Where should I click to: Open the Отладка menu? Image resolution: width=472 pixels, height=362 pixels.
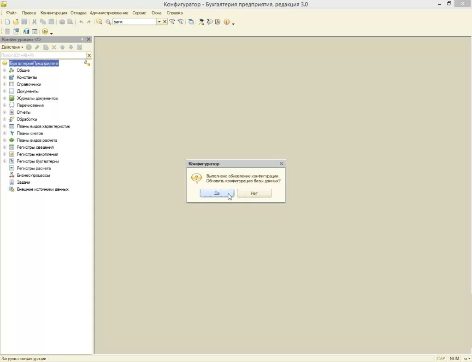78,13
